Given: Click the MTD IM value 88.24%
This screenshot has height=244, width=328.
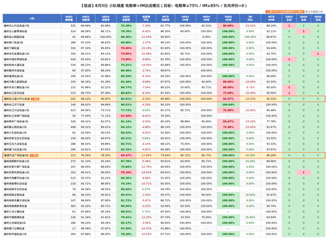Looking at the screenshot, I should (272, 26).
